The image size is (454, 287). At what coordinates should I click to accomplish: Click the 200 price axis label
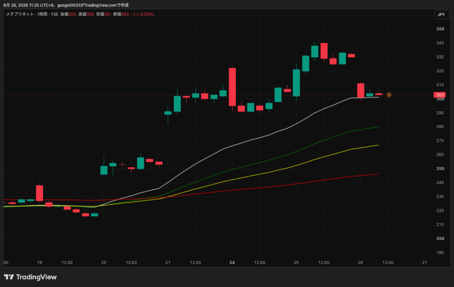(440, 239)
